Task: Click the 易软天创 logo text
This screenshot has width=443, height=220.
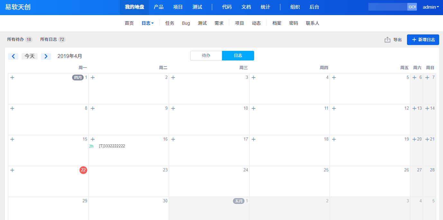Action: pos(18,7)
